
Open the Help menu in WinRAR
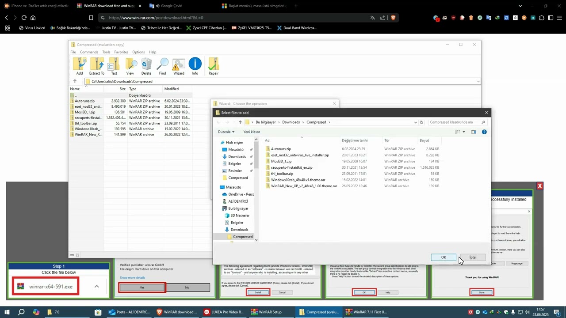(152, 52)
